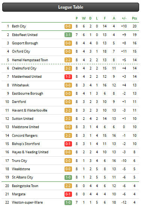Screen dimensions: 141x207
Task: Click the League Table title bar
Action: pos(70,7)
